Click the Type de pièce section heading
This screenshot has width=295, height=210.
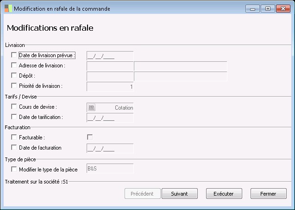pos(20,159)
